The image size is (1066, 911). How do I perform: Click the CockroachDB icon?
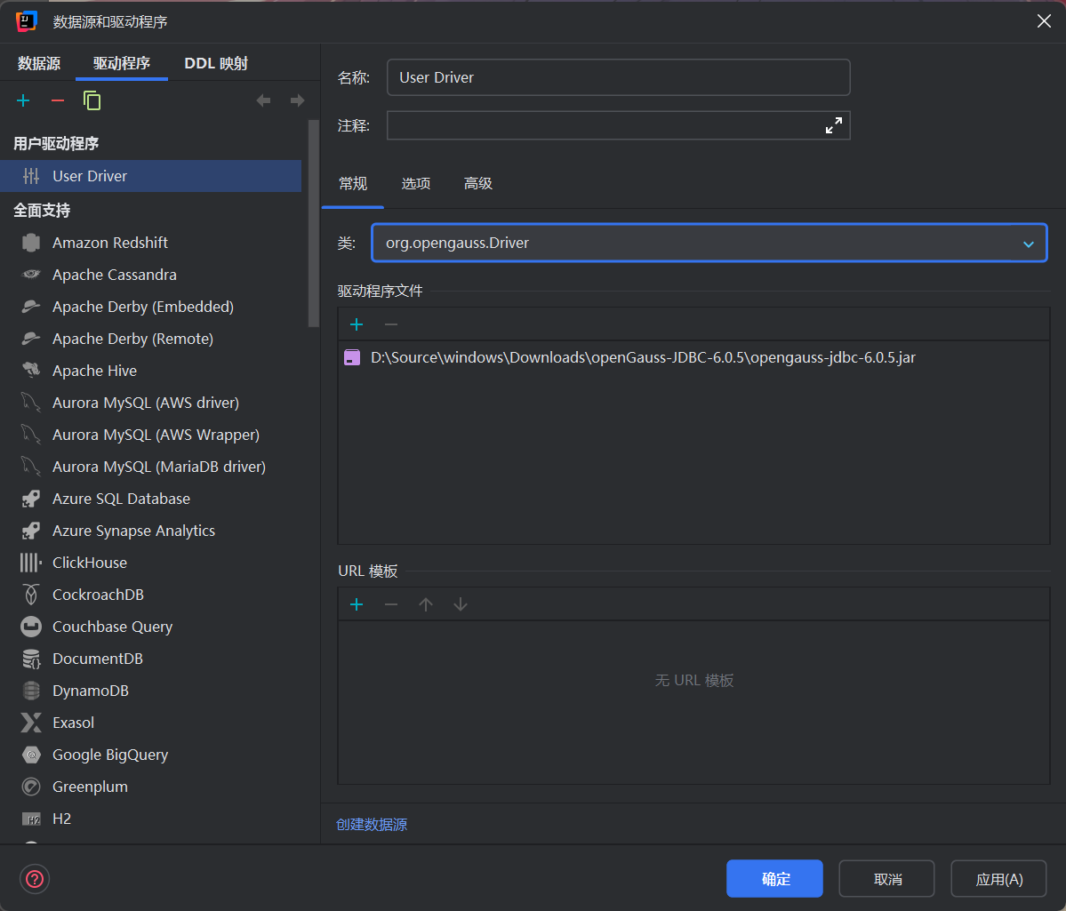[x=30, y=595]
